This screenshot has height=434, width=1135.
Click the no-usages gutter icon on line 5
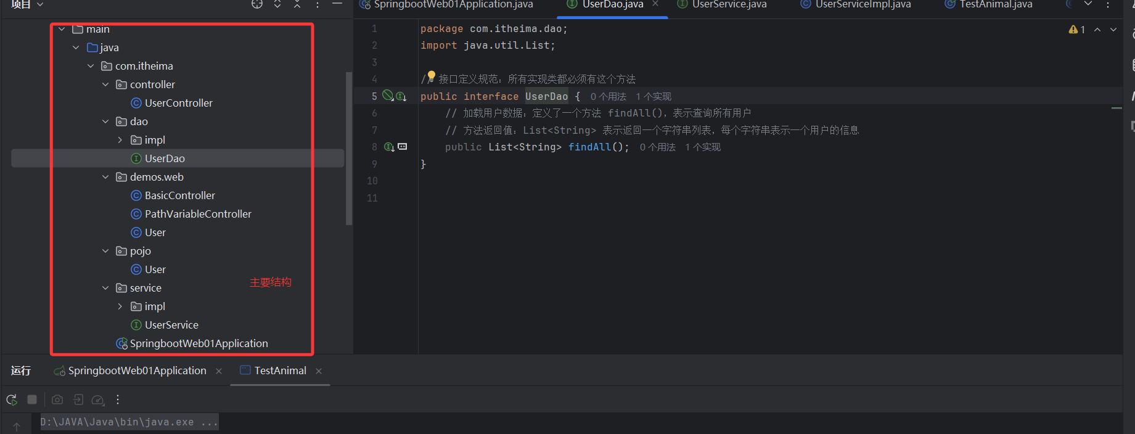point(388,95)
